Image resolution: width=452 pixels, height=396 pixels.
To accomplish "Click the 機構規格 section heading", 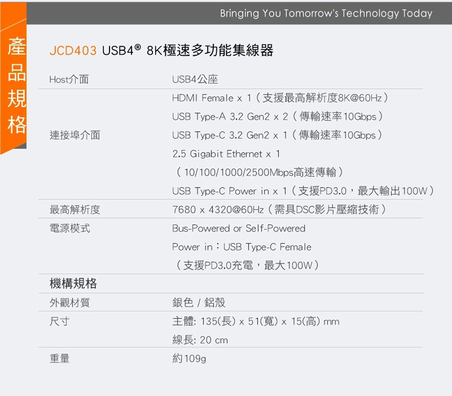I will (x=73, y=283).
